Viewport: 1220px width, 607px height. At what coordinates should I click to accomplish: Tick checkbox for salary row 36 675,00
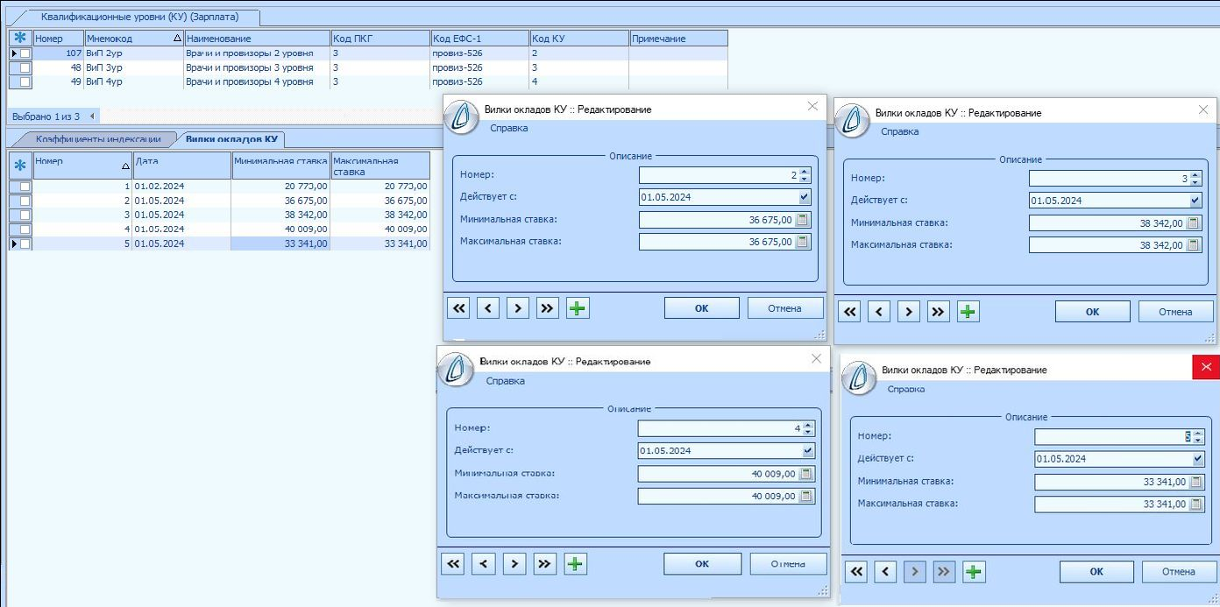[25, 201]
